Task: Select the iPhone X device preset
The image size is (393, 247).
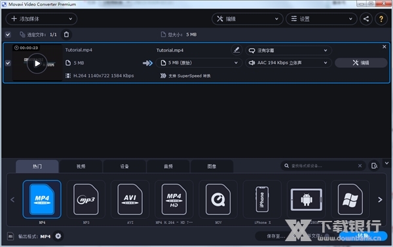Action: click(x=262, y=199)
